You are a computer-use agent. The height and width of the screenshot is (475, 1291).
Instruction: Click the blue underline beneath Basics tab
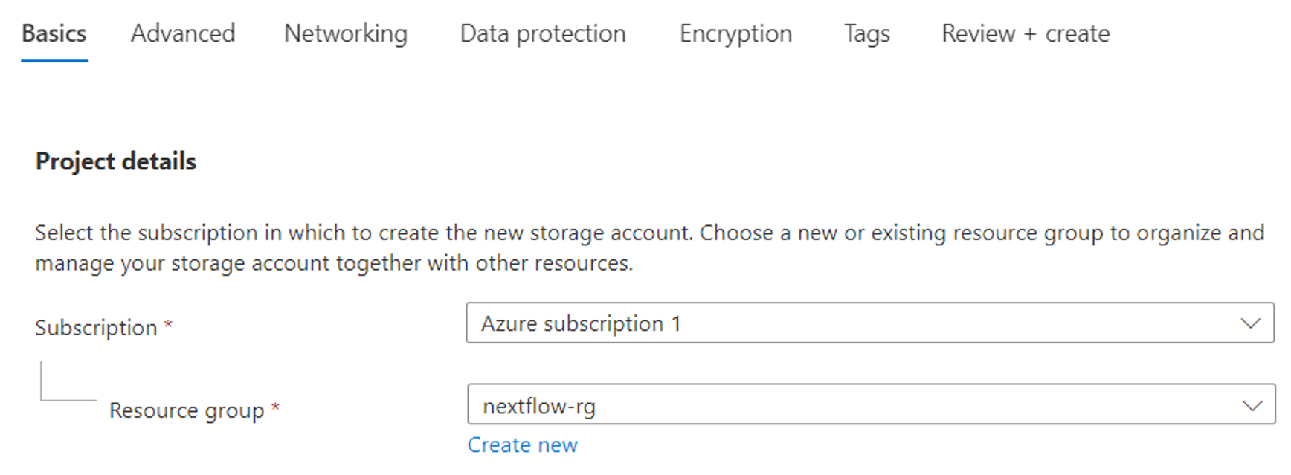coord(54,60)
